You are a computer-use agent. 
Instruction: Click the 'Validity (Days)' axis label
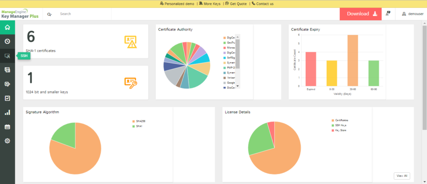point(342,94)
